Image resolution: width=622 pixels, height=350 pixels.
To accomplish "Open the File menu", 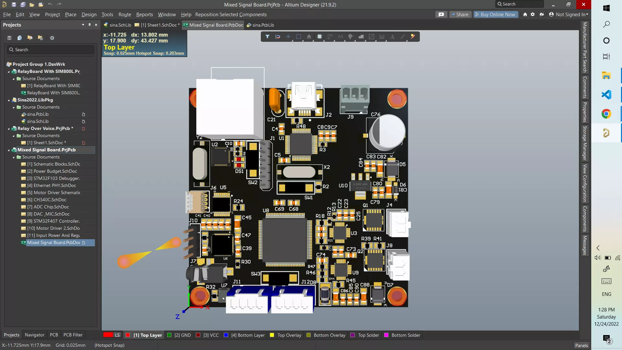I will (x=7, y=15).
